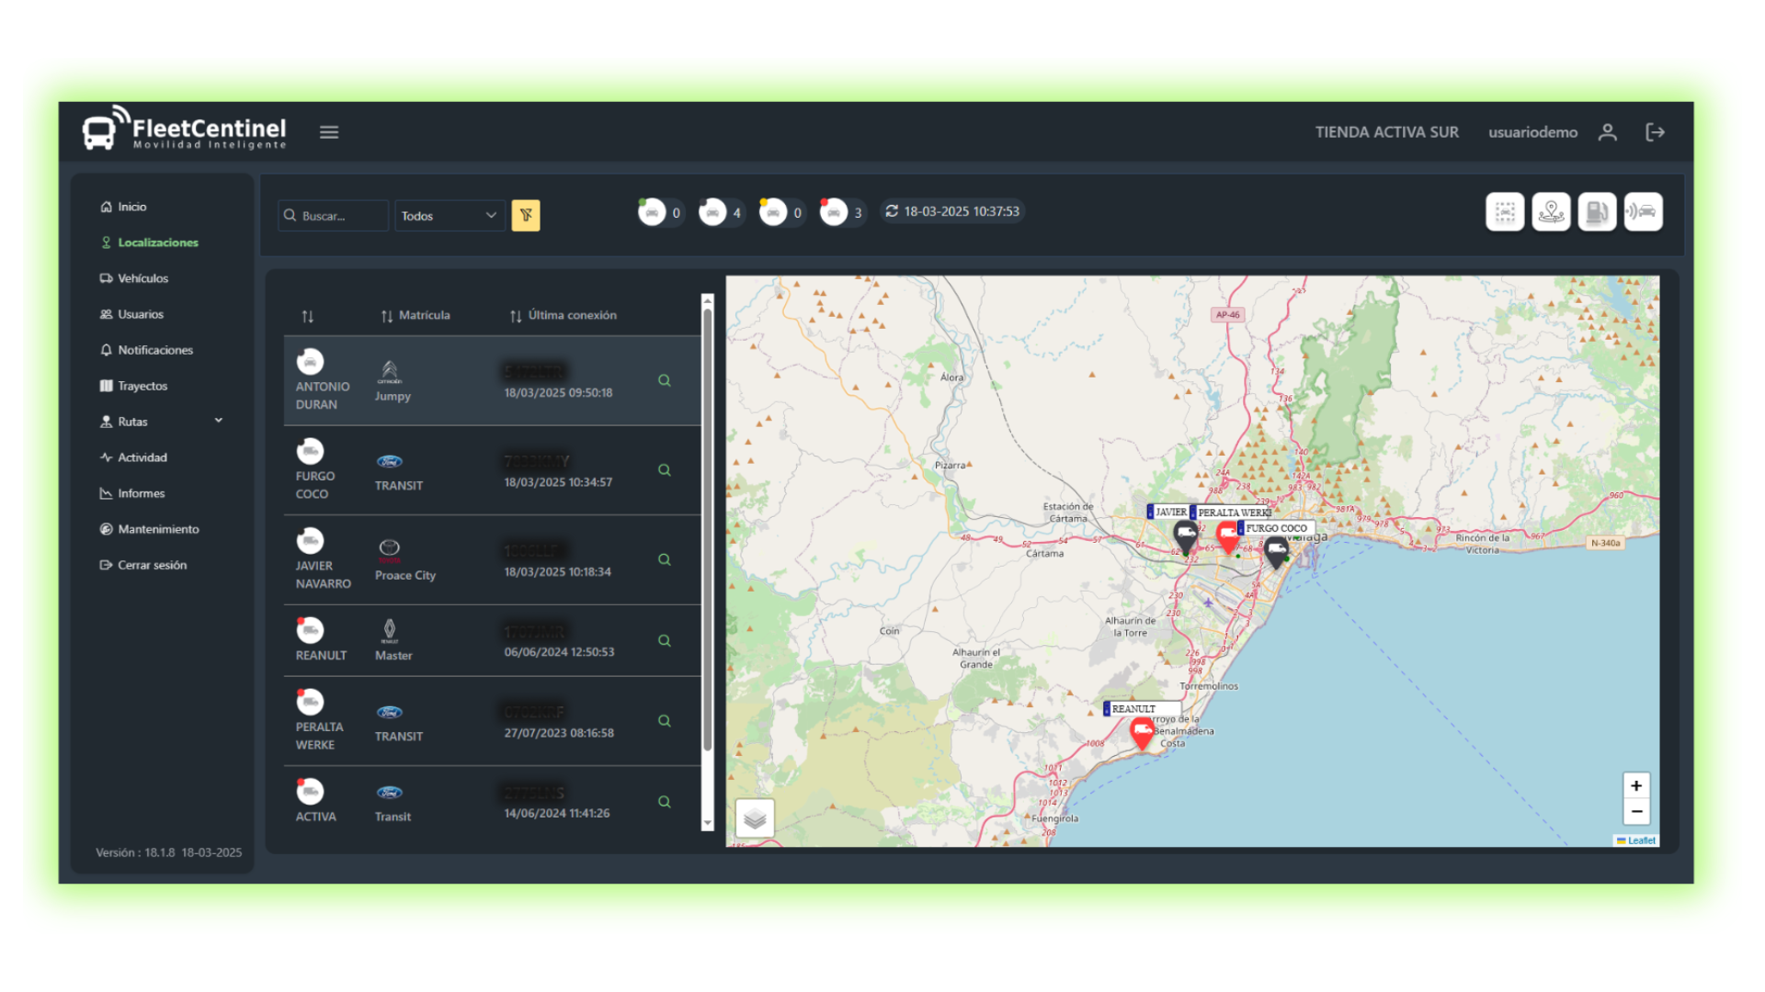Screen dimensions: 1765x992
Task: Click the scrollbar up arrow
Action: 707,300
